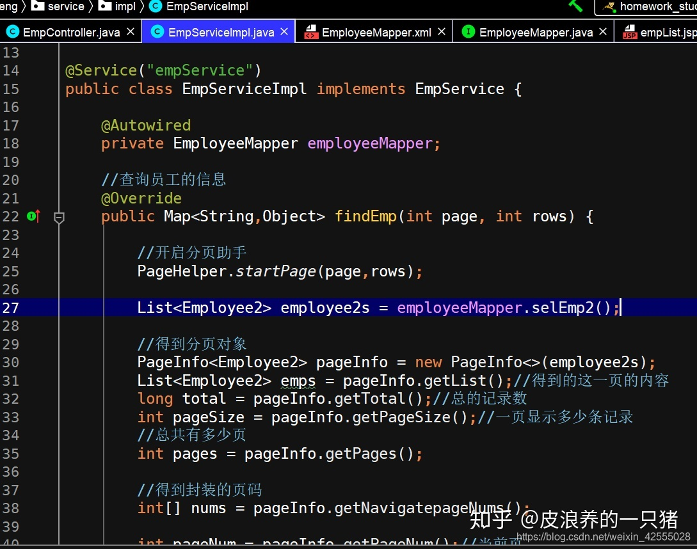697x549 pixels.
Task: Click the EmpService interface name on line 15
Action: (x=460, y=89)
